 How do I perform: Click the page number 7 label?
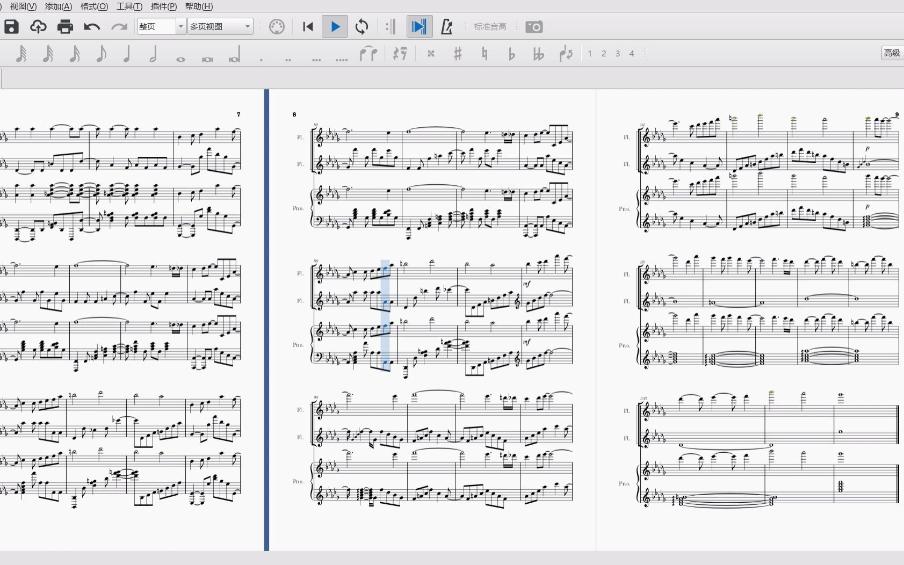pos(238,114)
